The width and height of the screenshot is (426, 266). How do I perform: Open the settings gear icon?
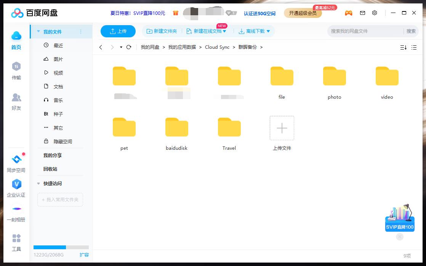(374, 13)
